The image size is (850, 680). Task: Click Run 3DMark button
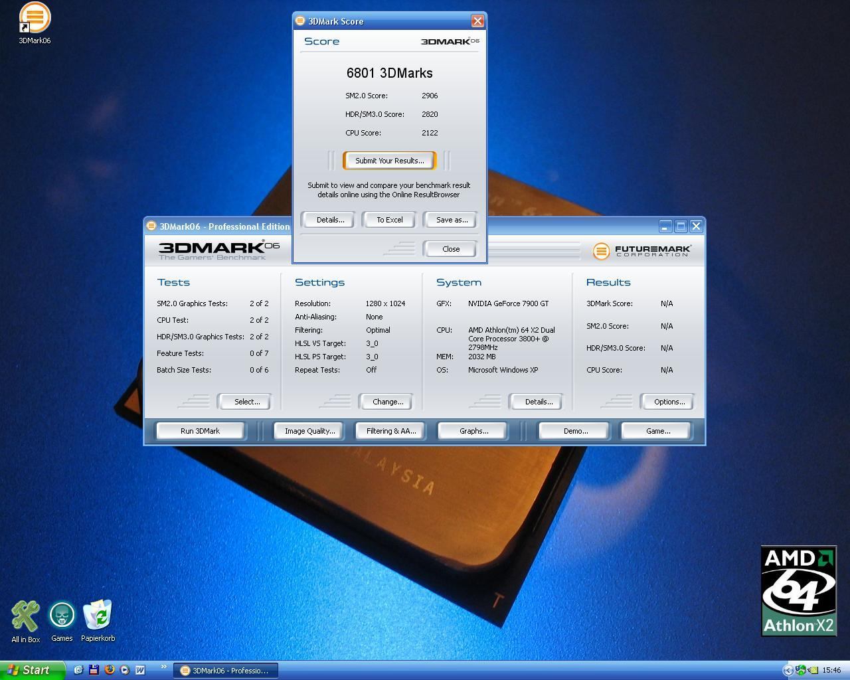click(x=200, y=431)
